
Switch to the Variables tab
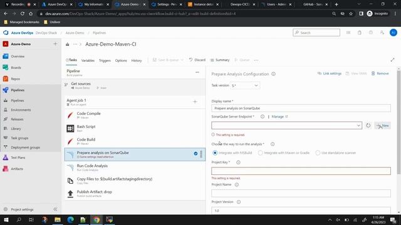(88, 61)
